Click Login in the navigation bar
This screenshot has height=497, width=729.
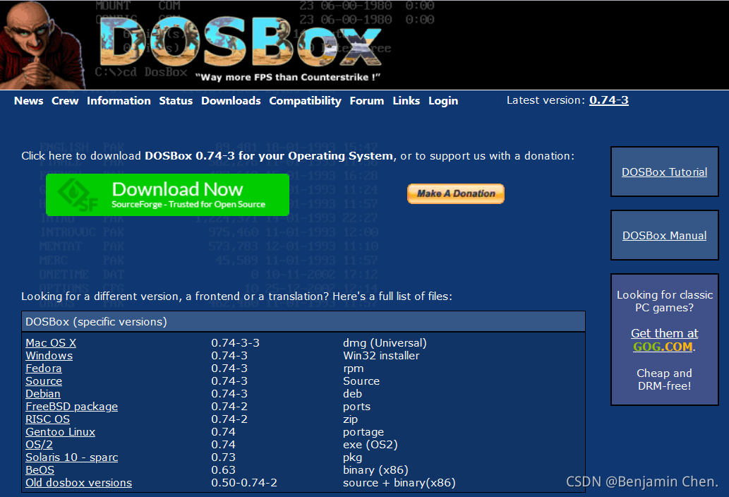[x=443, y=101]
